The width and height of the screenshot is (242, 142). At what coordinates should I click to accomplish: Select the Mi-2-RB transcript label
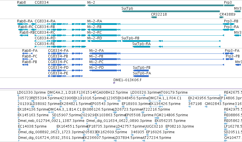pos(94,27)
